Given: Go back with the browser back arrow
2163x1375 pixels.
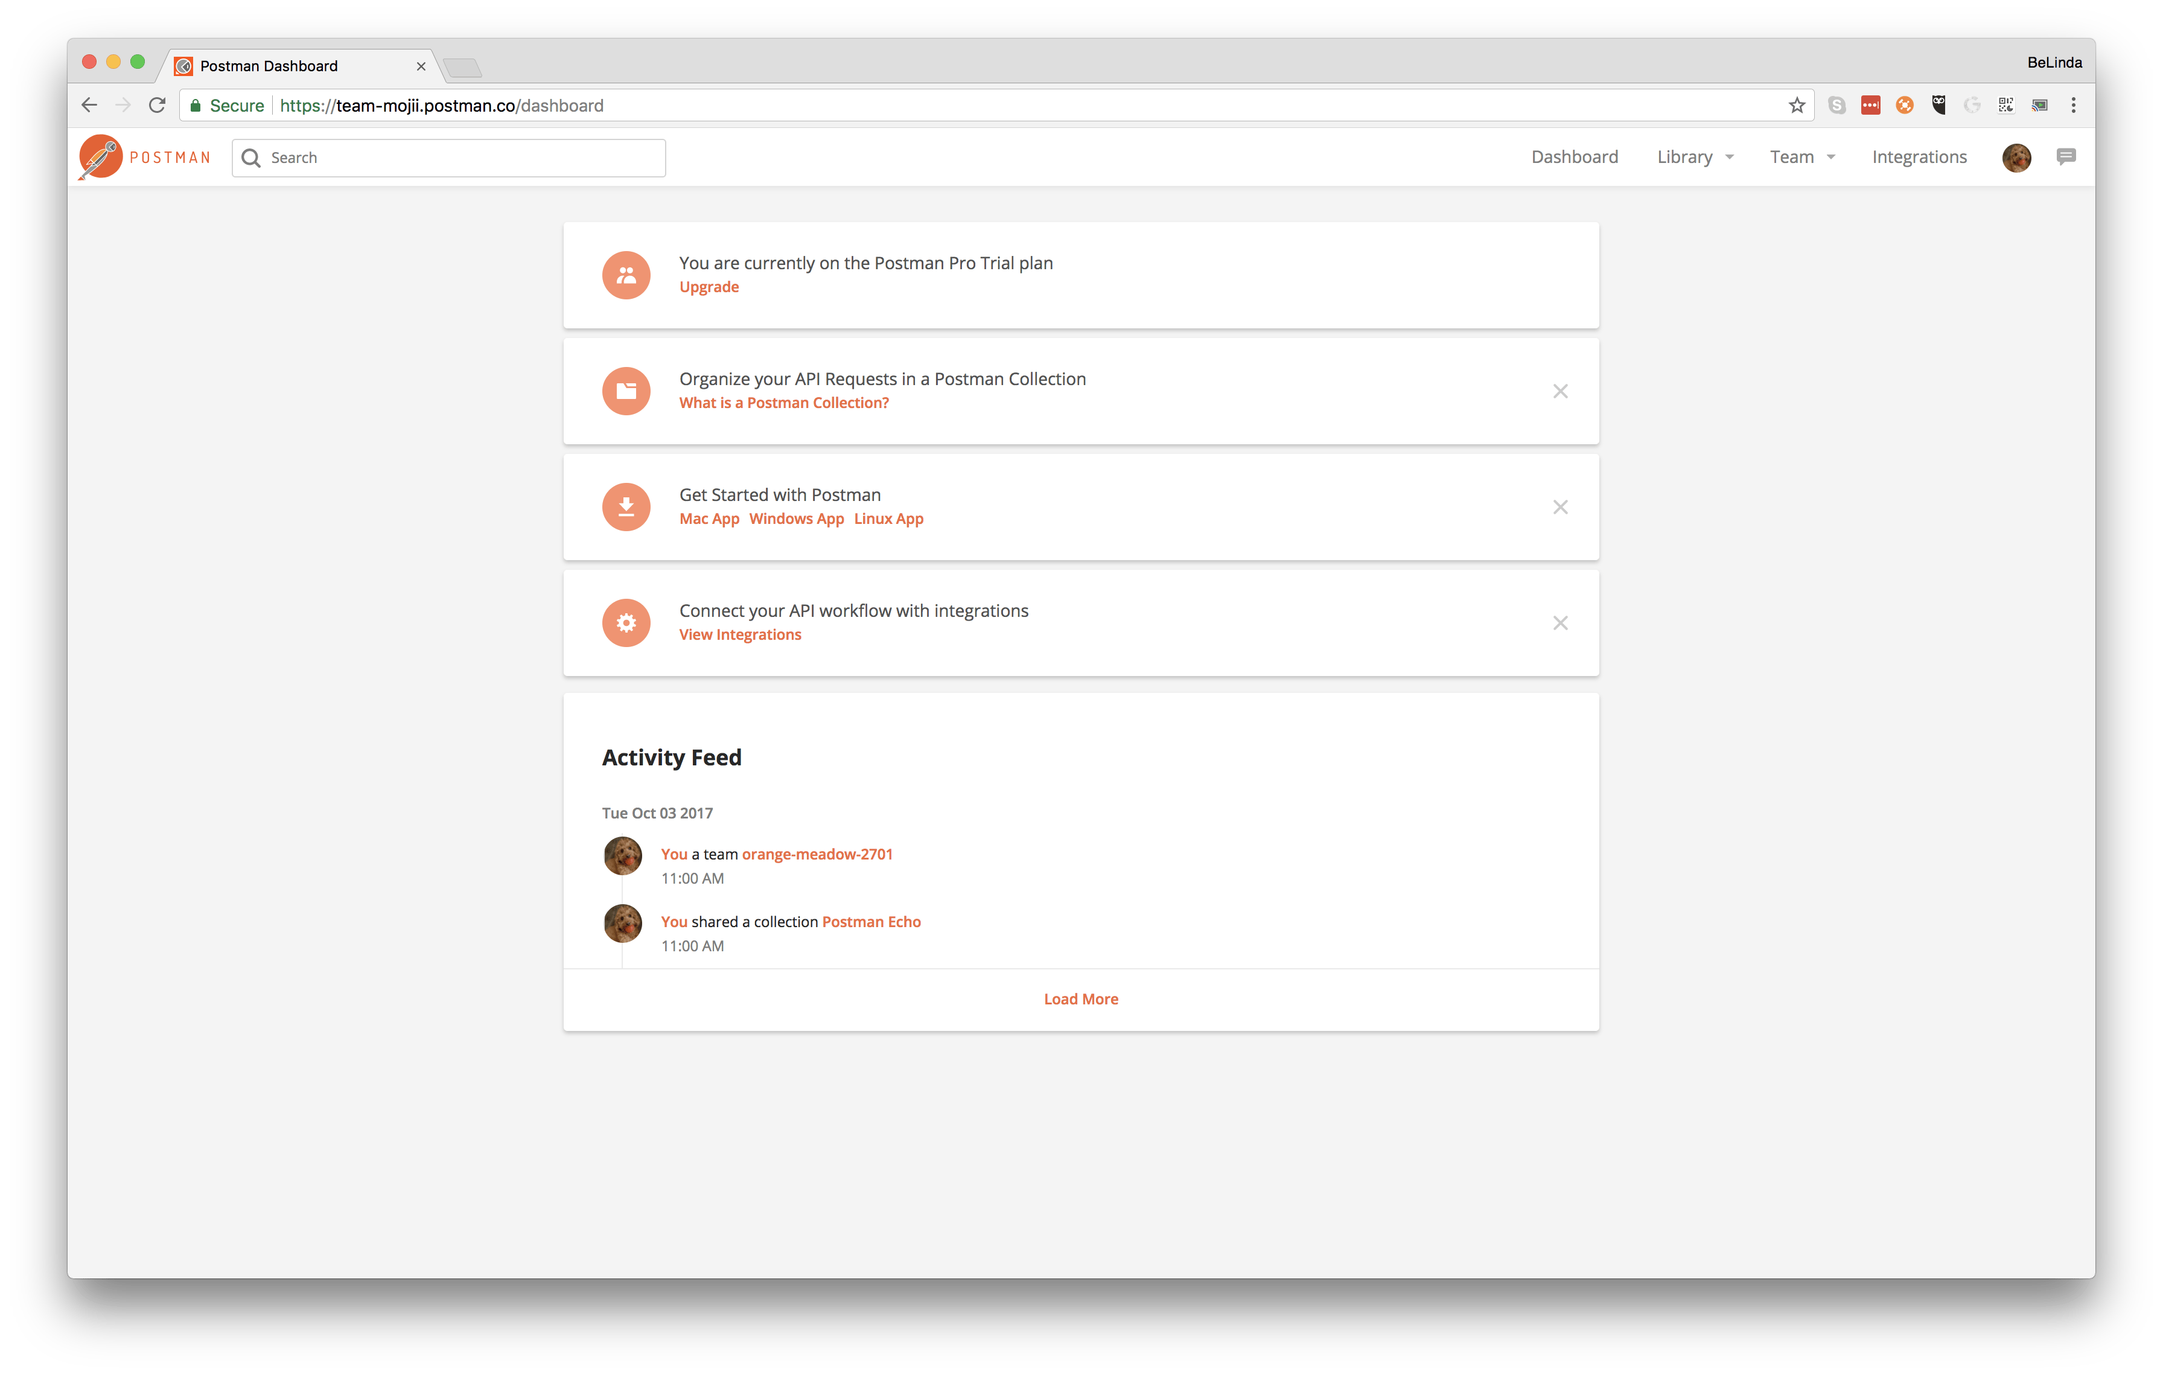Looking at the screenshot, I should [x=89, y=105].
